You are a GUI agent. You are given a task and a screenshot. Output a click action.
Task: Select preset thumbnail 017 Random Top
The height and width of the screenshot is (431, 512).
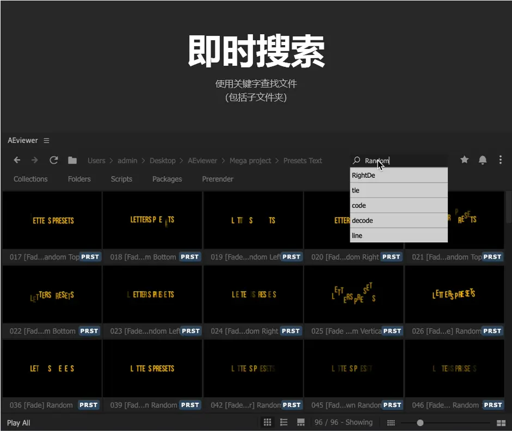[52, 220]
